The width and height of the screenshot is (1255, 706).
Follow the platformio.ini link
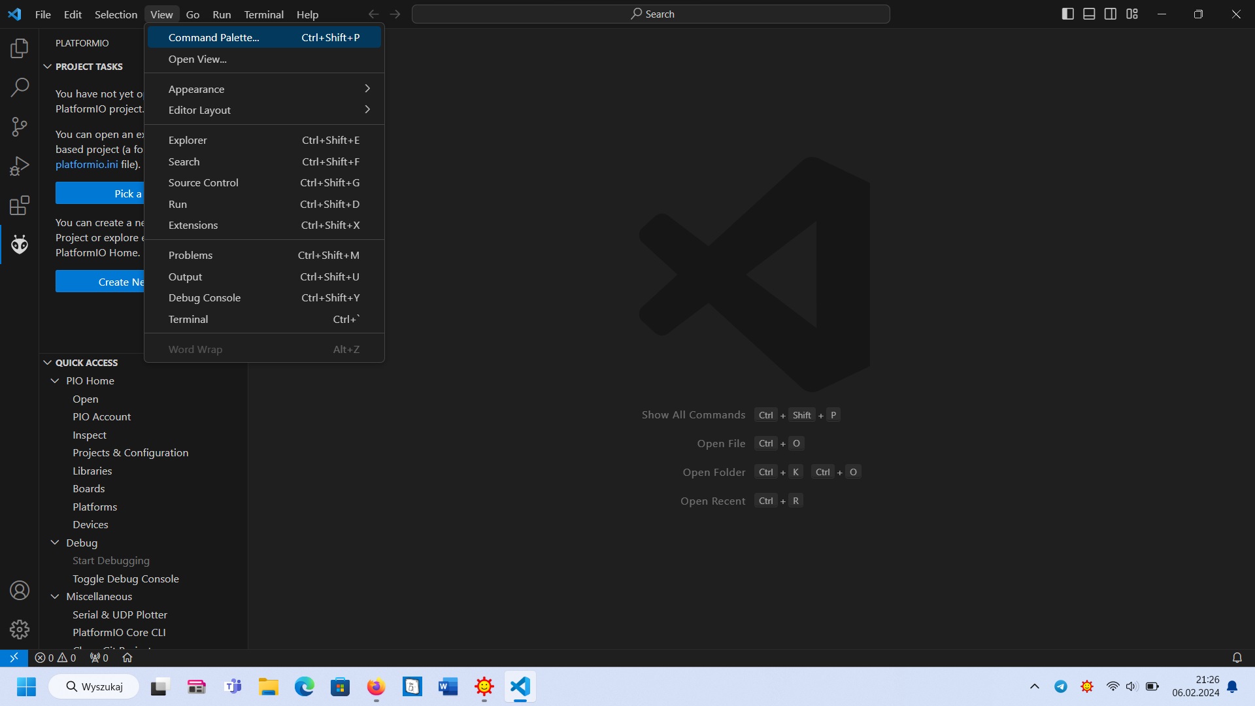tap(87, 164)
